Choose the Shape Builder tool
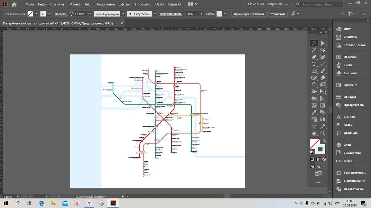Image resolution: width=371 pixels, height=208 pixels. pos(314,99)
